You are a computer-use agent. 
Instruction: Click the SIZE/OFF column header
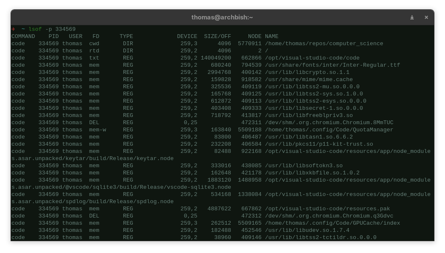[x=217, y=36]
